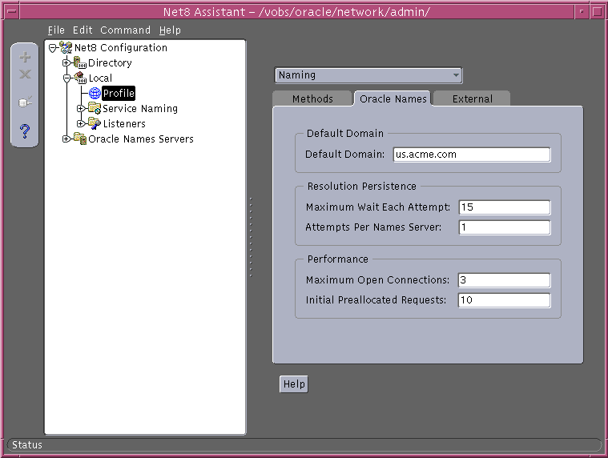Click the X Delete toolbar icon

25,74
